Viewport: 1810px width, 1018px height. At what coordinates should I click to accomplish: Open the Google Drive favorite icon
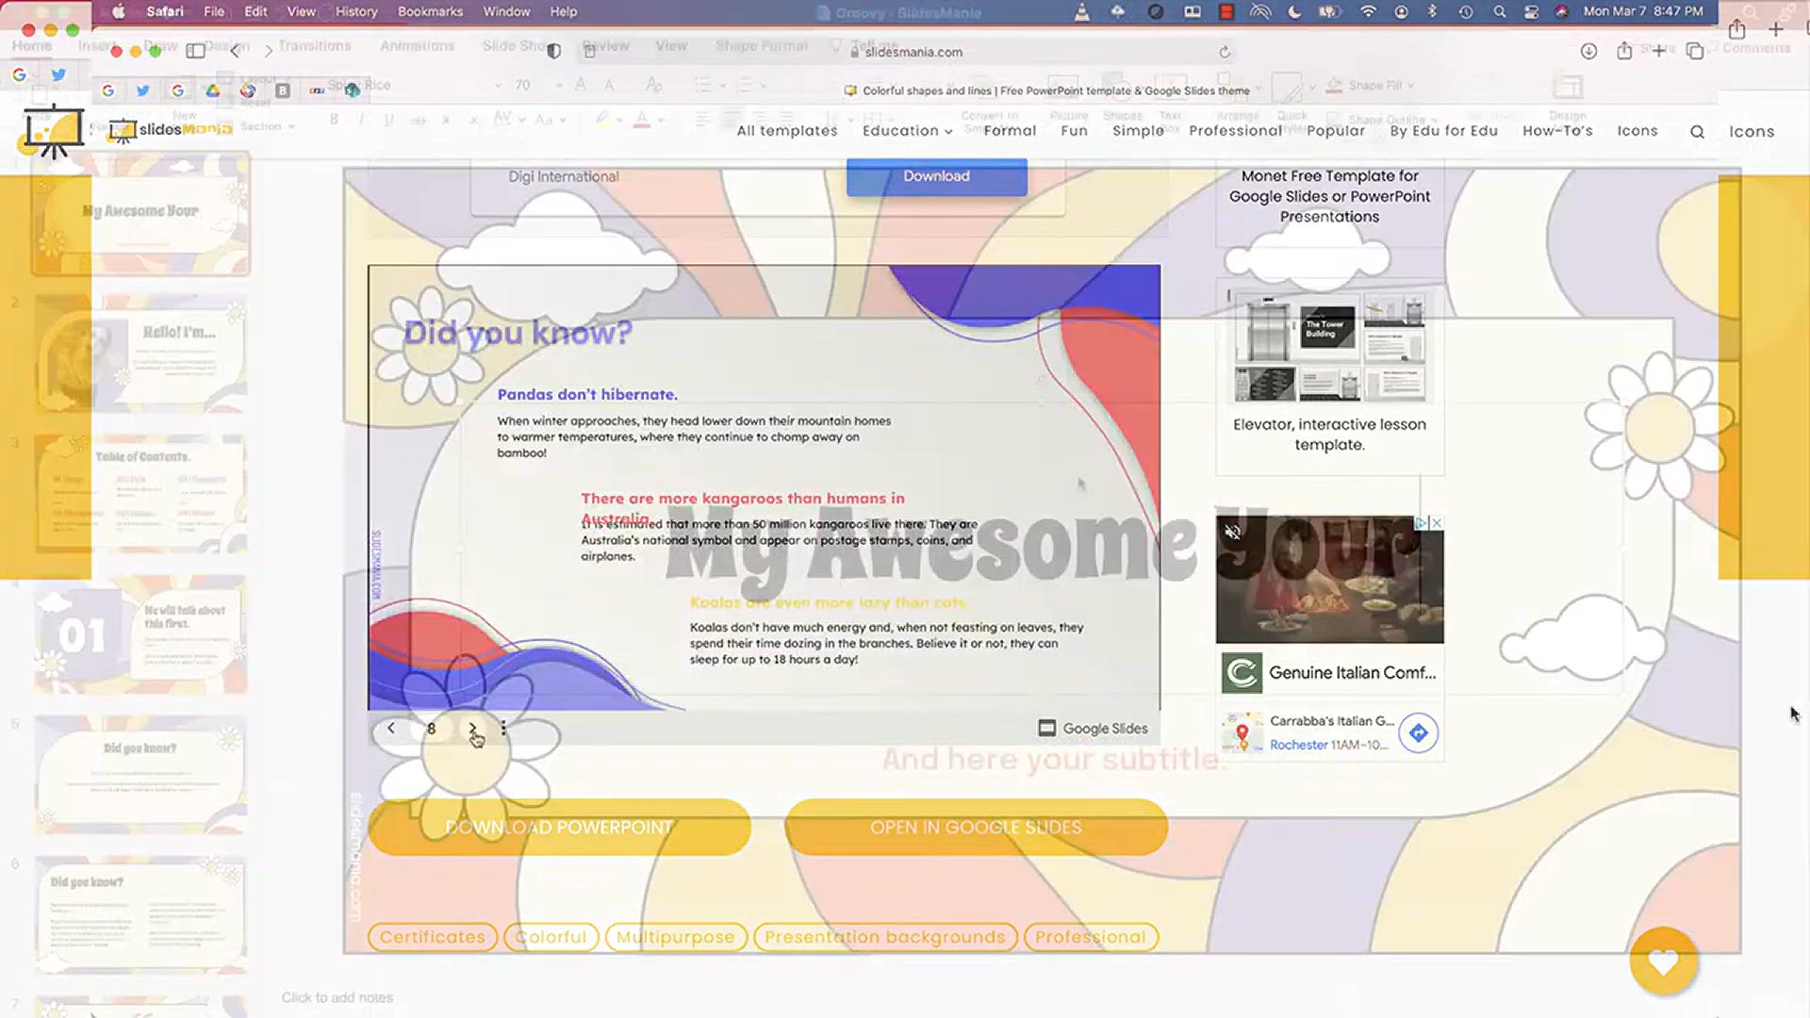click(x=213, y=90)
